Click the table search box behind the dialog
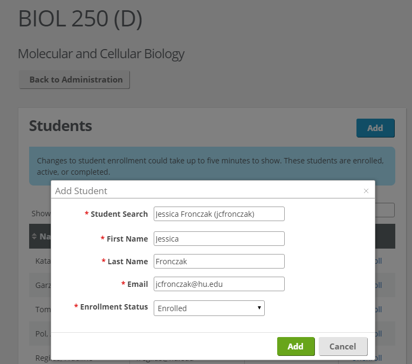This screenshot has height=364, width=412. [x=384, y=210]
